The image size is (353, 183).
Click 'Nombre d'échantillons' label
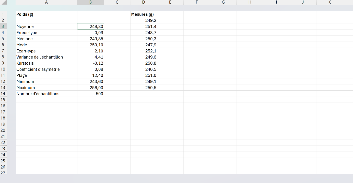click(x=46, y=94)
